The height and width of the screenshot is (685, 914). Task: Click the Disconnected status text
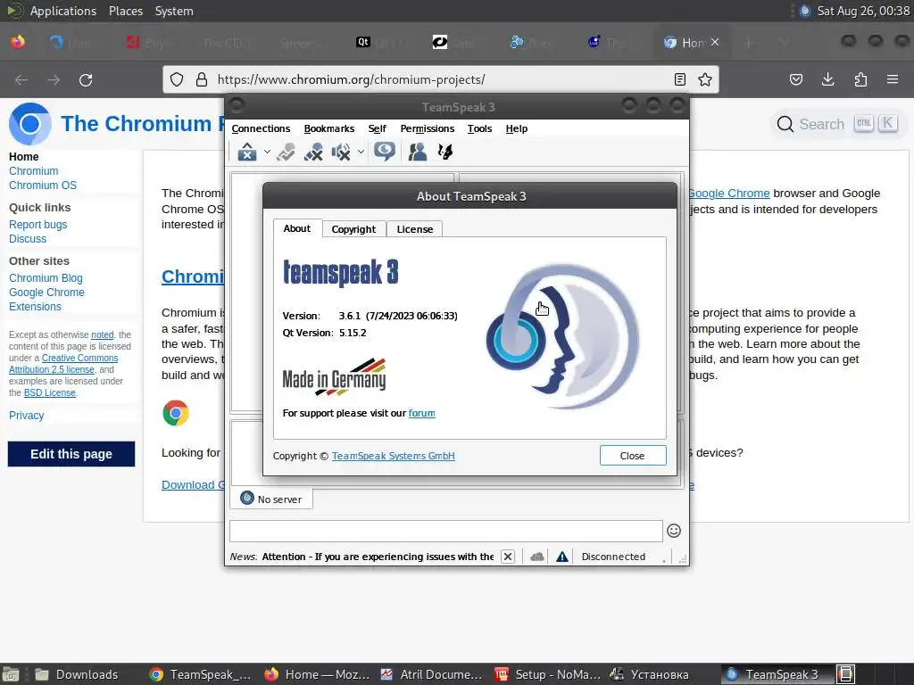pos(613,557)
